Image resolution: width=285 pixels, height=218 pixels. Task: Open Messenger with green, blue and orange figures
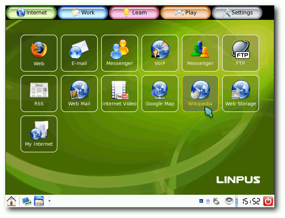(x=200, y=53)
